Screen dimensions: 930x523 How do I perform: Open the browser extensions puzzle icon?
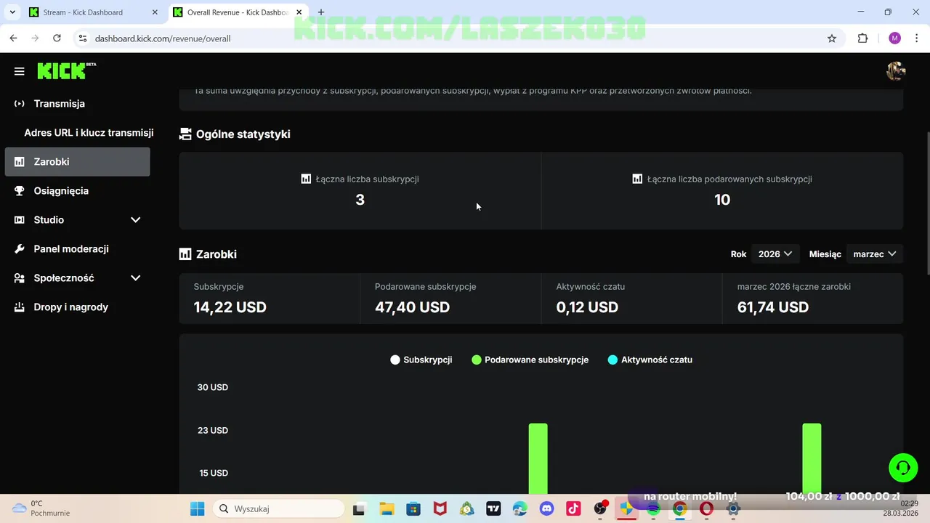click(x=863, y=38)
